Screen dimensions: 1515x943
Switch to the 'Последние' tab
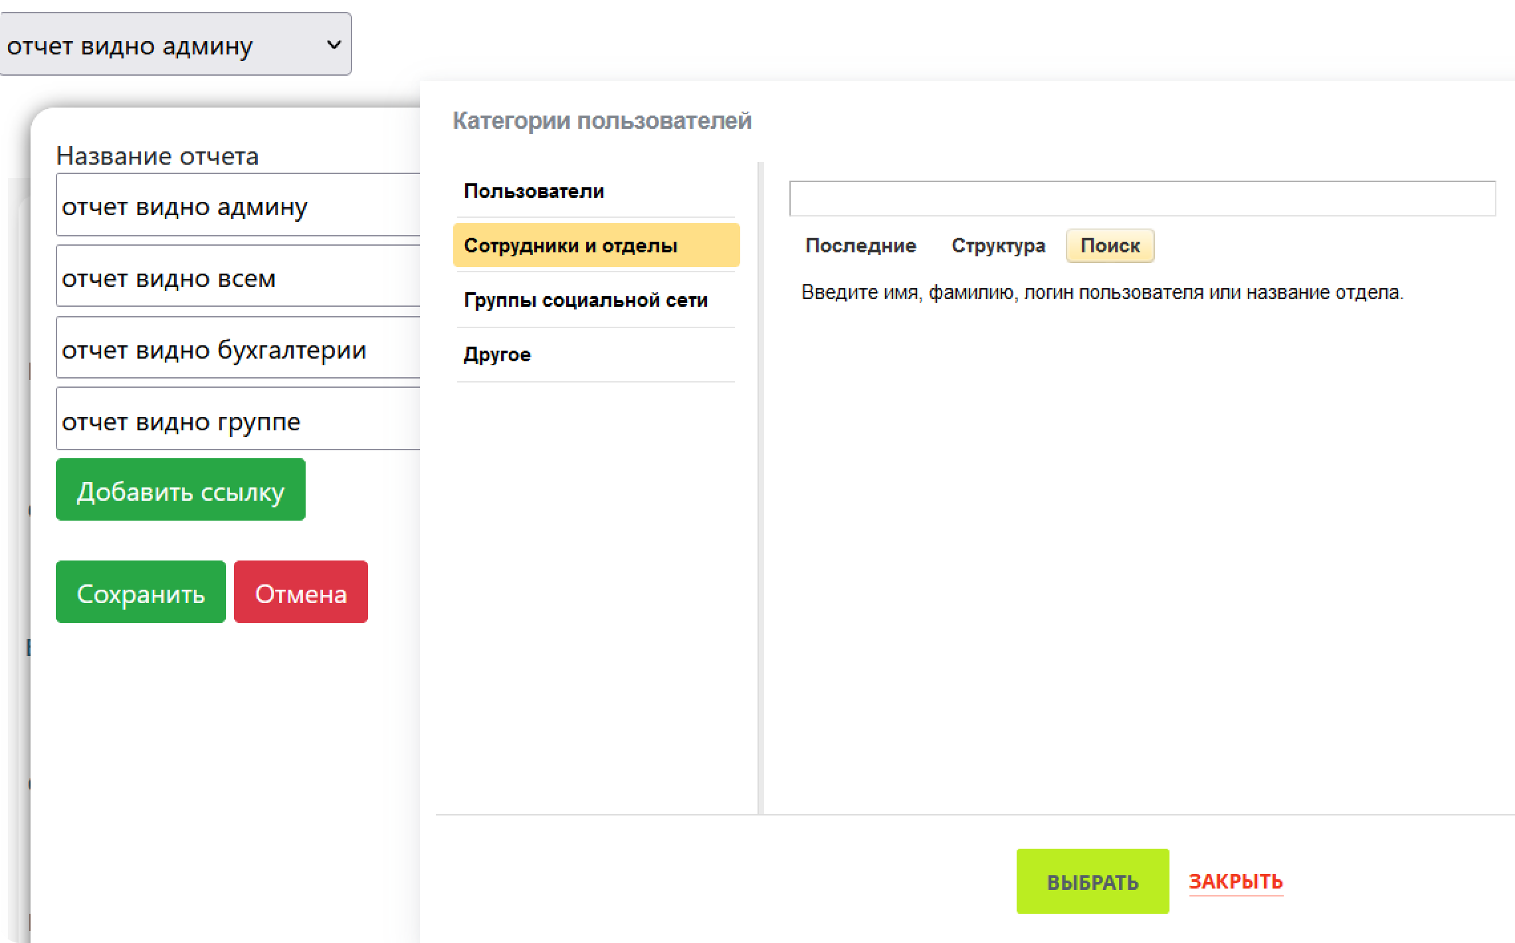pos(860,246)
